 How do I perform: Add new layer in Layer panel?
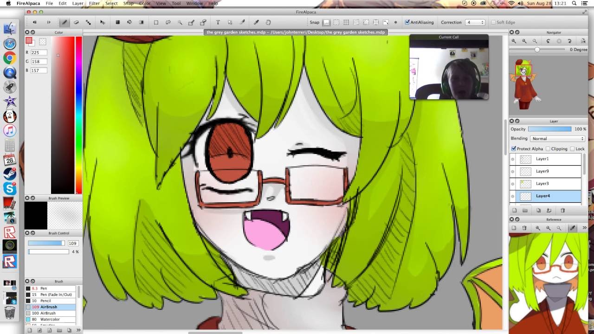(514, 210)
